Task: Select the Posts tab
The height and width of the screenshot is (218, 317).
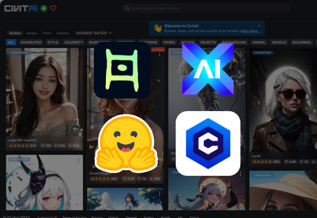Action: (47, 33)
